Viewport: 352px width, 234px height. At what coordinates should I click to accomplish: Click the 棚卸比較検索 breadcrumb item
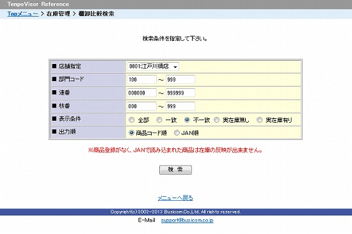[x=96, y=13]
